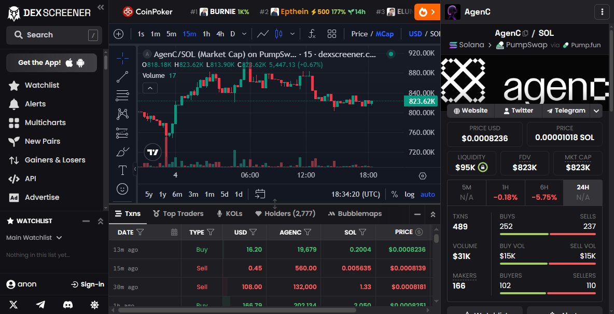Open the forecasting and measurement tool

click(x=122, y=133)
